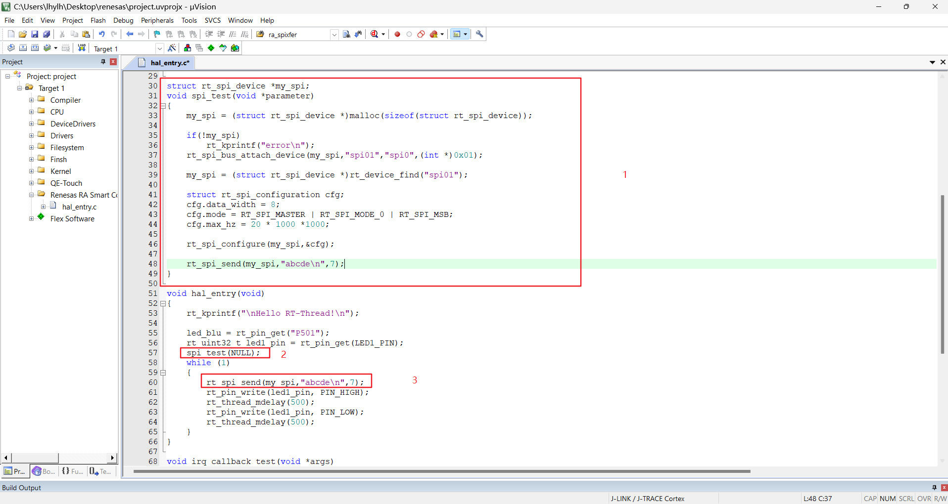Image resolution: width=948 pixels, height=504 pixels.
Task: Open Manage Run-Time Environment green diamond
Action: (x=211, y=48)
